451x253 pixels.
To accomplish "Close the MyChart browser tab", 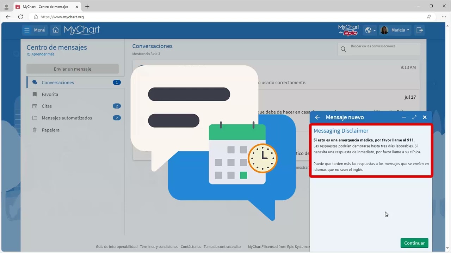I will (x=77, y=7).
